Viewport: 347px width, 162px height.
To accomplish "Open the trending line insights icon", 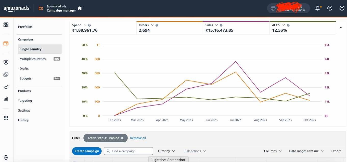I will (6, 87).
